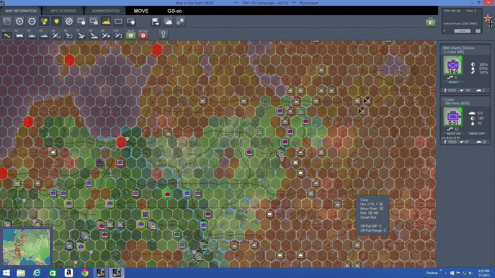Click the cross and star icon
The image size is (495, 278).
pyautogui.click(x=180, y=21)
